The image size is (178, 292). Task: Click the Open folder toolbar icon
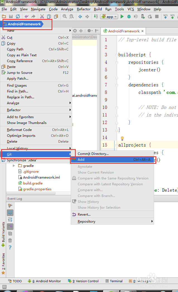pyautogui.click(x=4, y=16)
